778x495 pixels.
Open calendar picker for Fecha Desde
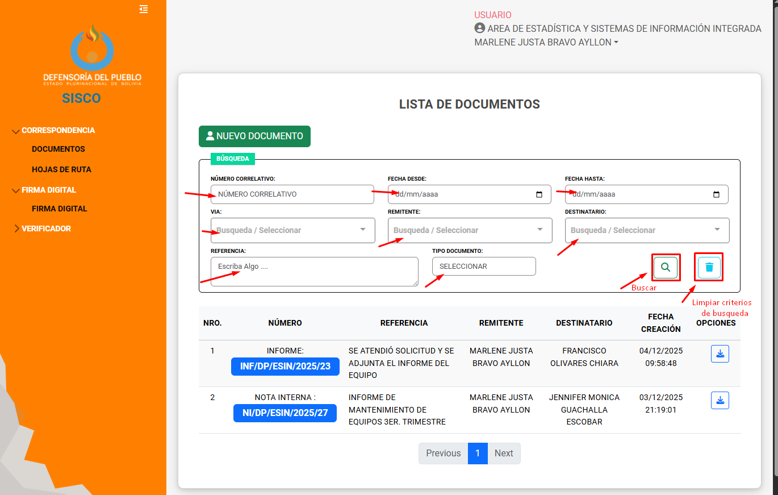tap(539, 194)
